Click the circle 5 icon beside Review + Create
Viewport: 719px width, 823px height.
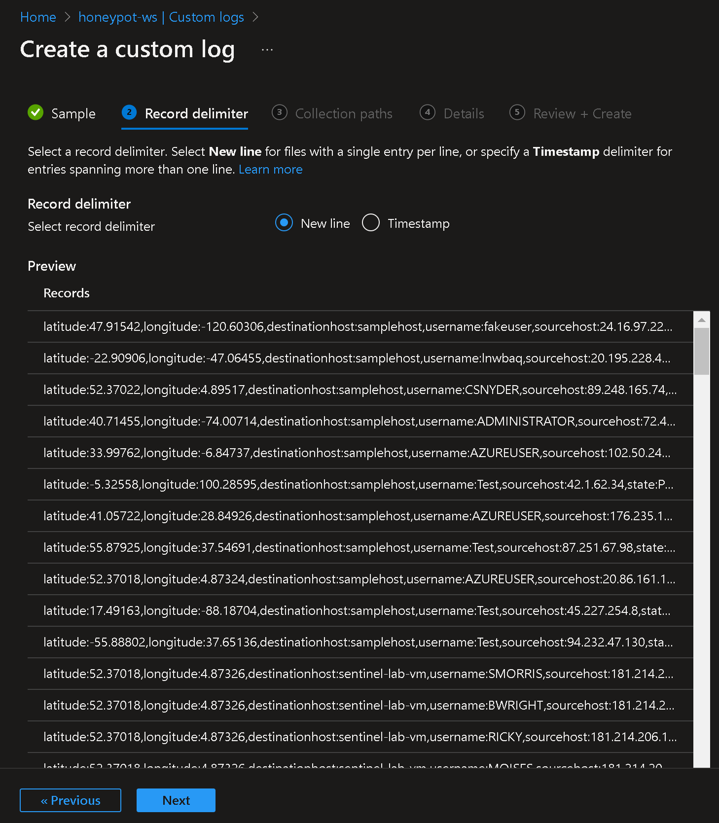[517, 113]
